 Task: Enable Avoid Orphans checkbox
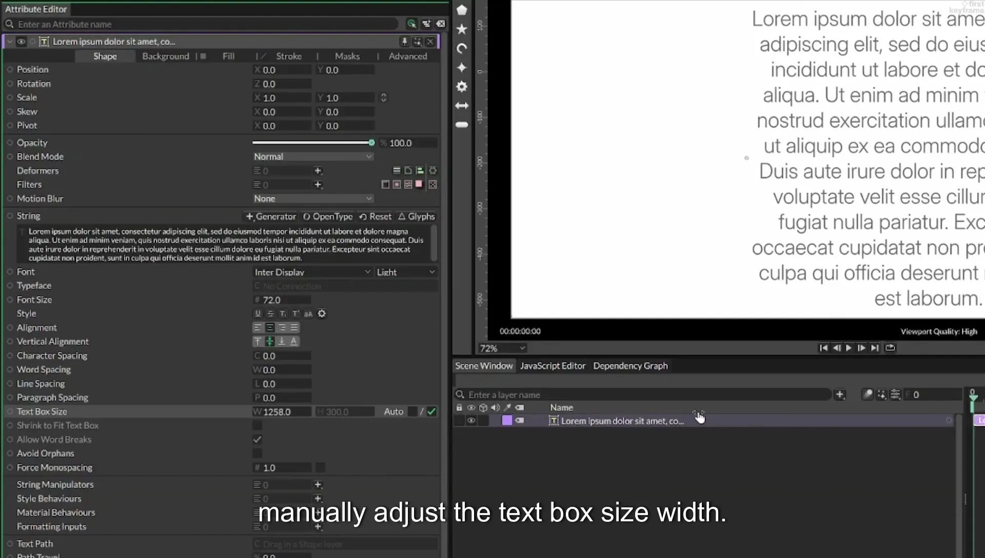tap(257, 453)
